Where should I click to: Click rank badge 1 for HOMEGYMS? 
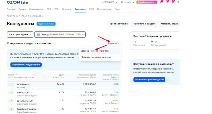point(11,84)
